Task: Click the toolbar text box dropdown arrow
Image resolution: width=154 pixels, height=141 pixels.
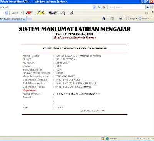Action: pyautogui.click(x=6, y=13)
